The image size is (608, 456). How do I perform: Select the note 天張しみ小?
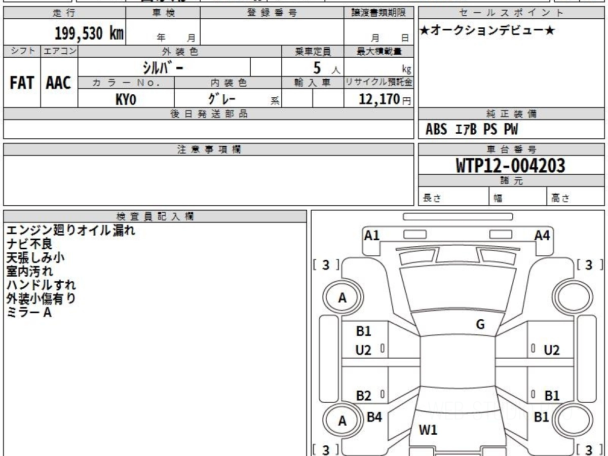tap(35, 258)
